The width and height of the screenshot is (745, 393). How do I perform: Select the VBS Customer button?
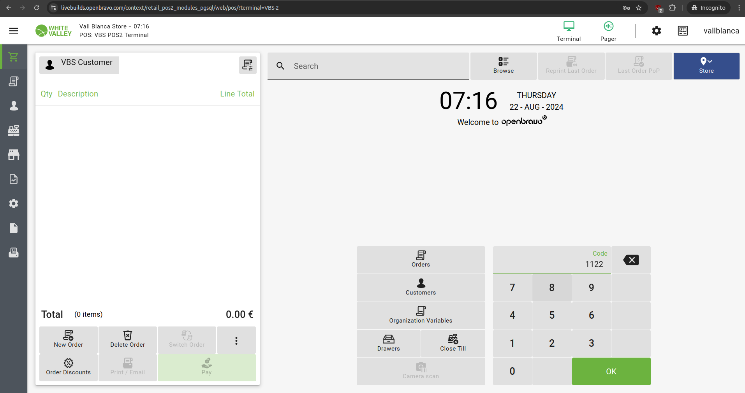tap(79, 65)
